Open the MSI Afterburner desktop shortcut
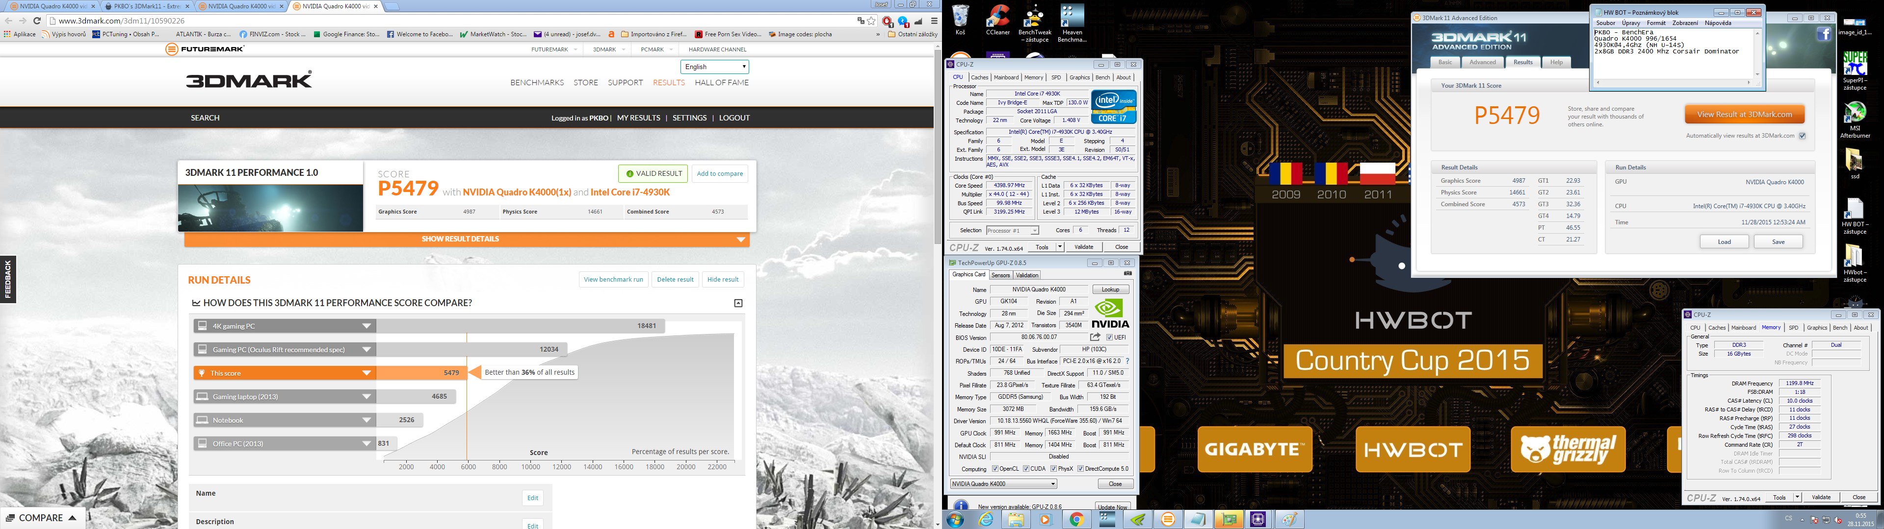The width and height of the screenshot is (1884, 529). (x=1855, y=120)
